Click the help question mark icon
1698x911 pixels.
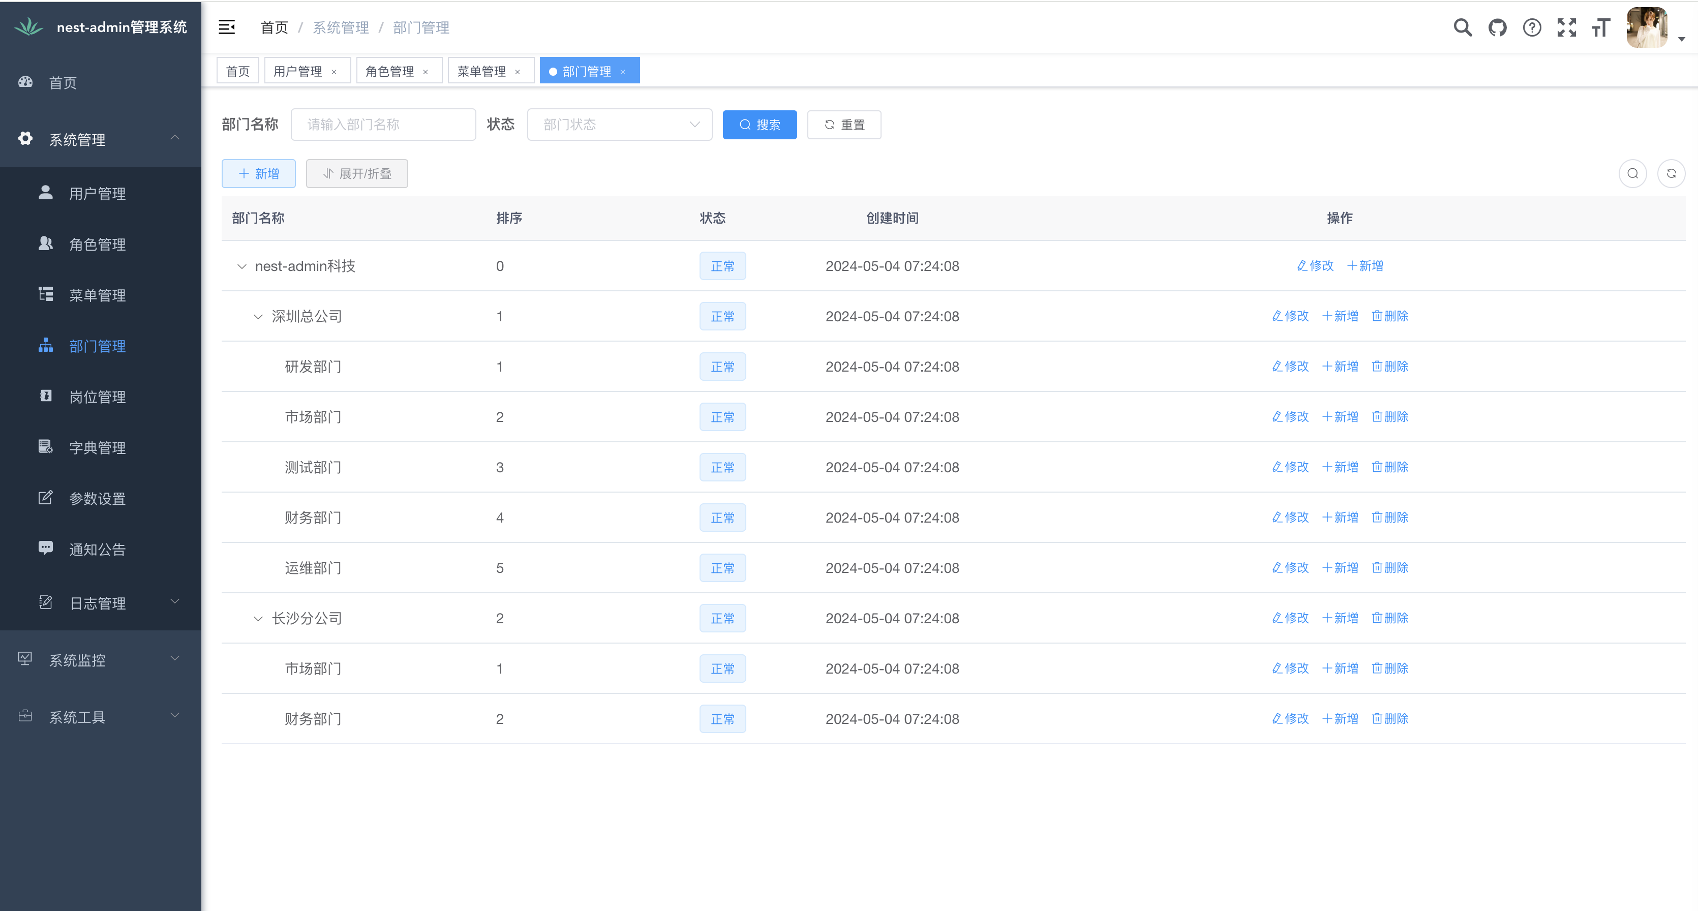pos(1532,27)
